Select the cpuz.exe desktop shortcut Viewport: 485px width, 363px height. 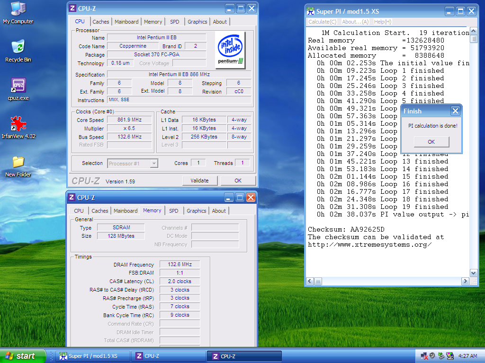click(18, 89)
